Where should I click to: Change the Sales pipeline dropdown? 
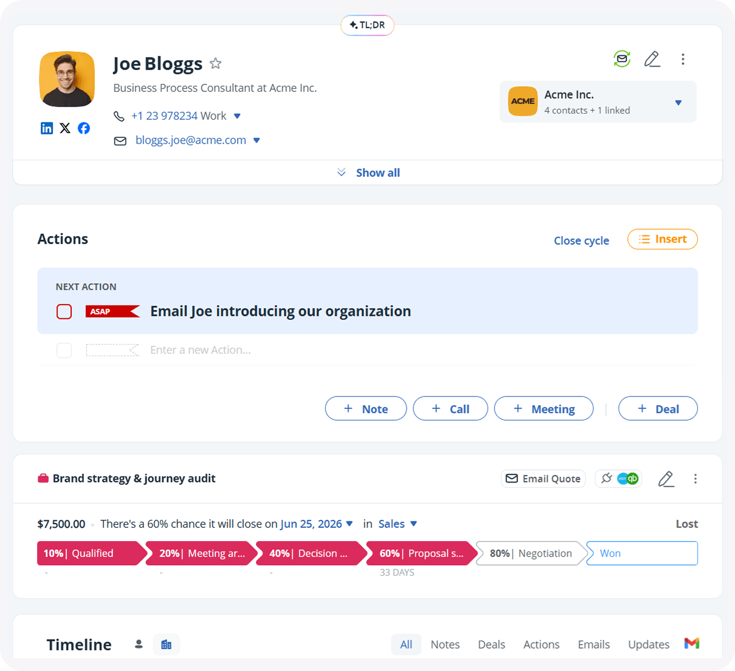397,524
